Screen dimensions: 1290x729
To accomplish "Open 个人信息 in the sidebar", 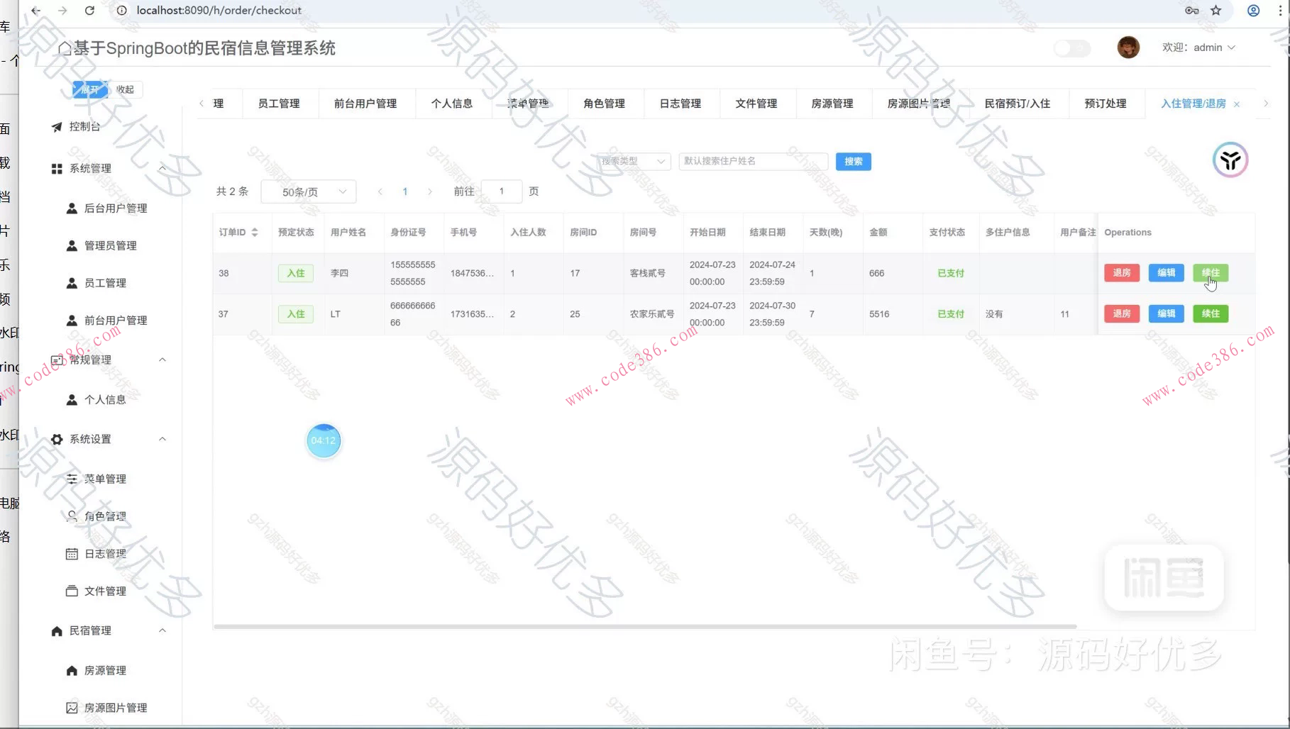I will point(105,400).
